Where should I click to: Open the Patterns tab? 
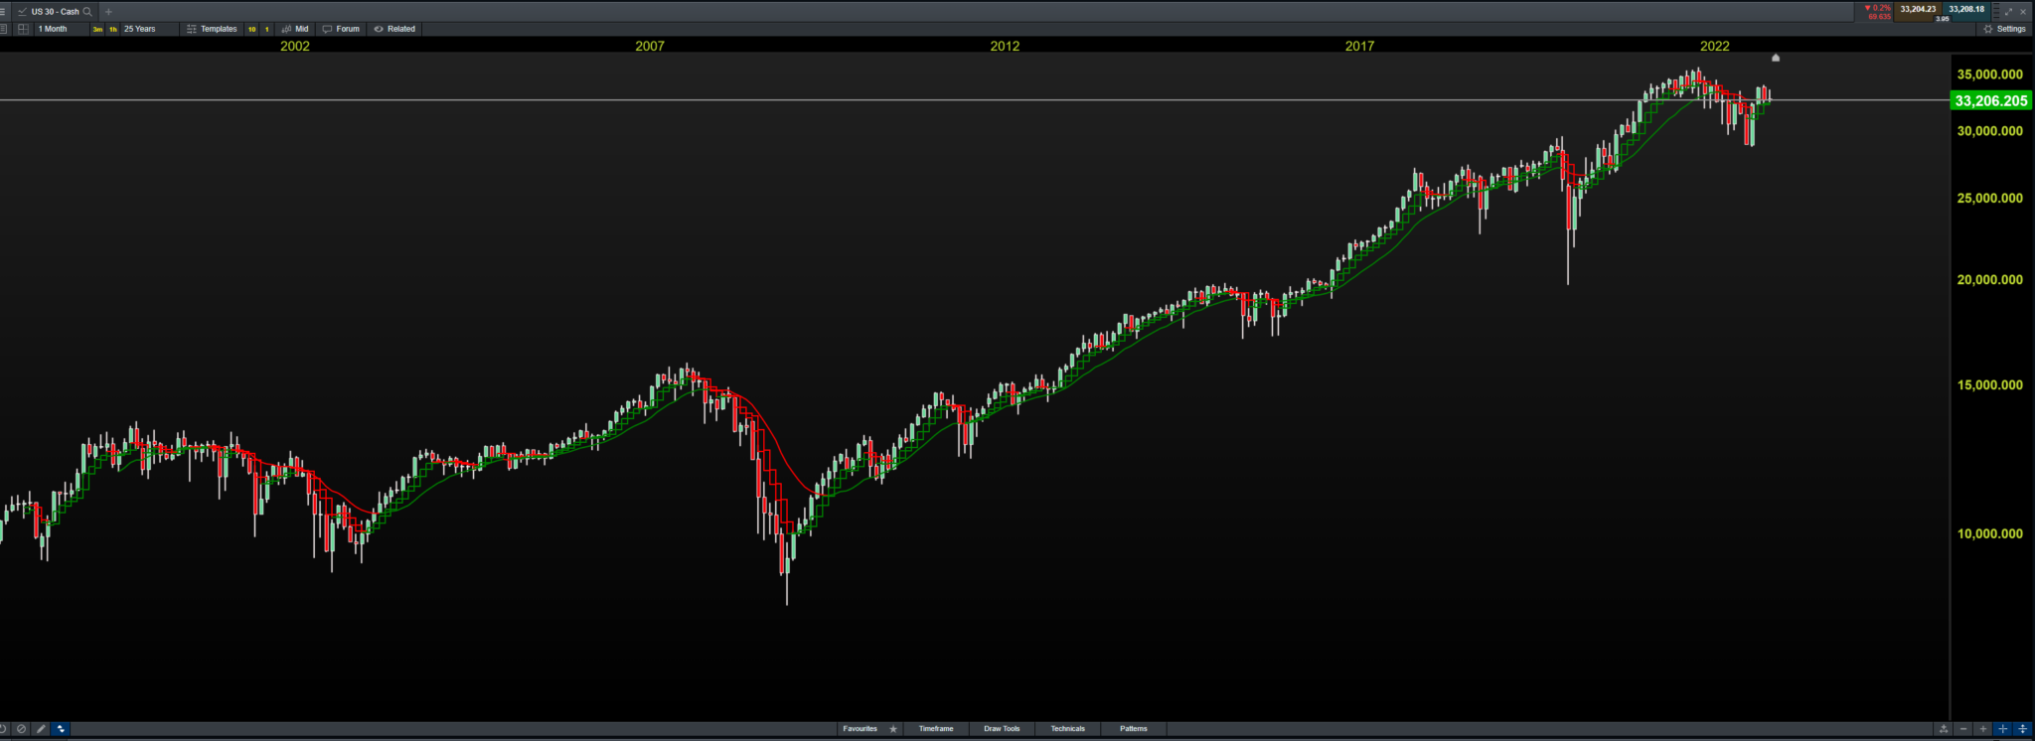[x=1134, y=729]
